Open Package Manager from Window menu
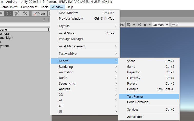This screenshot has width=194, height=121. pos(71,39)
